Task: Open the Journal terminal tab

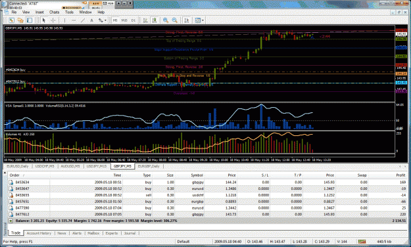Action: click(x=130, y=233)
